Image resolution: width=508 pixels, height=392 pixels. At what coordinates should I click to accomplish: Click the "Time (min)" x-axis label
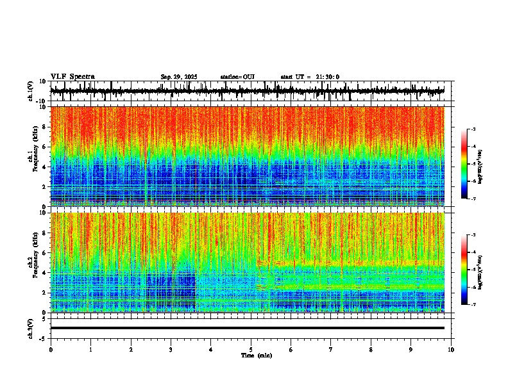click(x=257, y=355)
